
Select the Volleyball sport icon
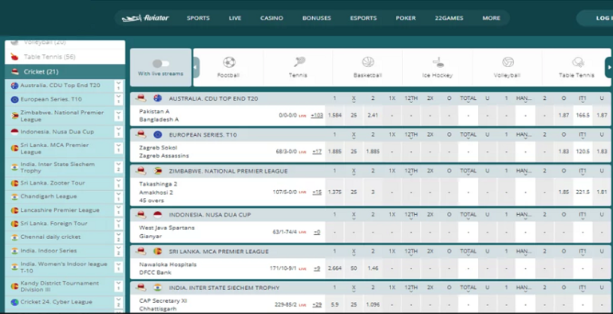click(x=508, y=62)
